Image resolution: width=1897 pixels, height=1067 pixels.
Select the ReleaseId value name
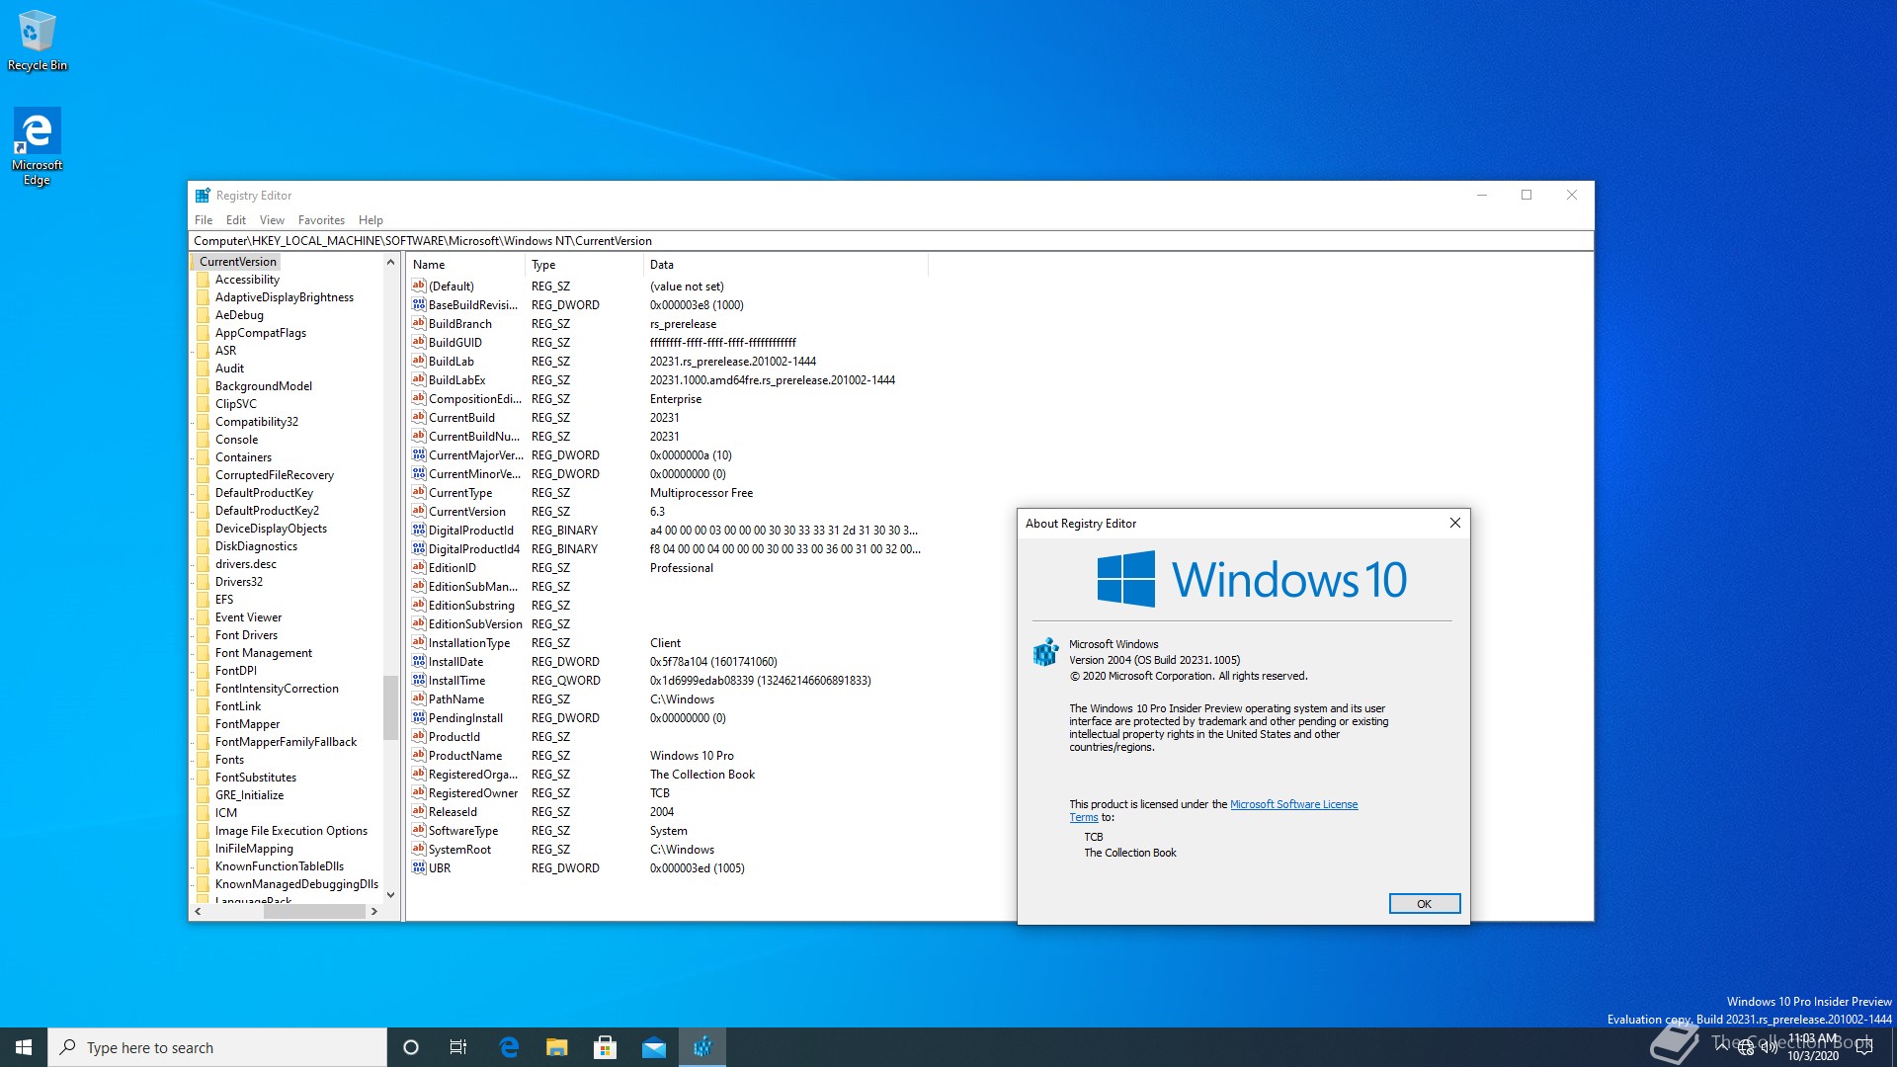[x=453, y=812]
